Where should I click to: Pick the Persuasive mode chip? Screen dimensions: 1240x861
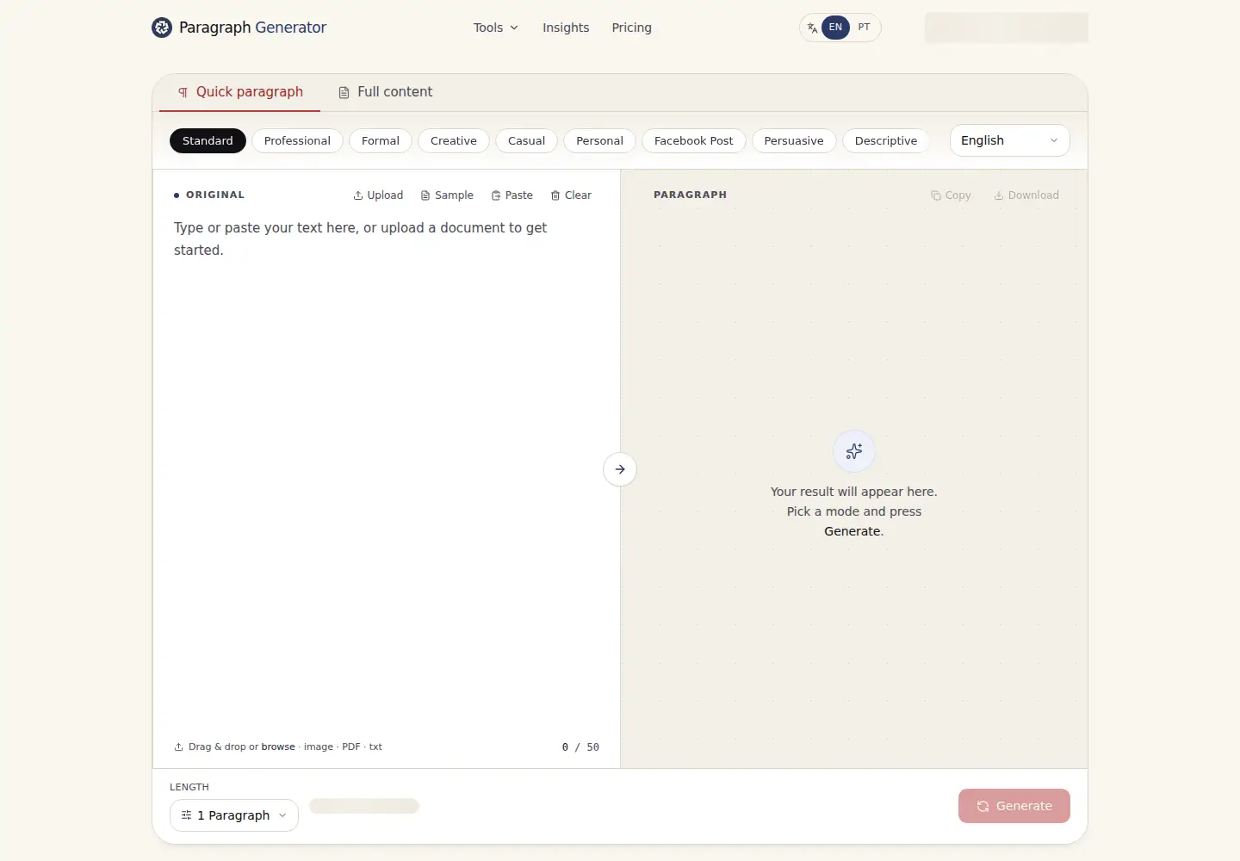[x=794, y=140]
